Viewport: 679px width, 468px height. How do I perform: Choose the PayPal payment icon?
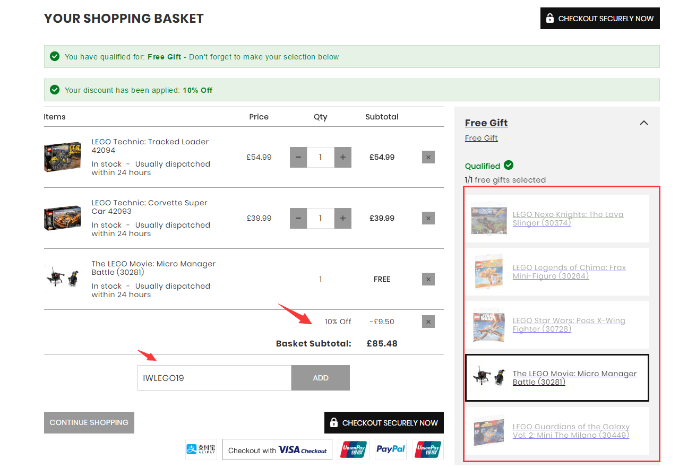(x=391, y=449)
